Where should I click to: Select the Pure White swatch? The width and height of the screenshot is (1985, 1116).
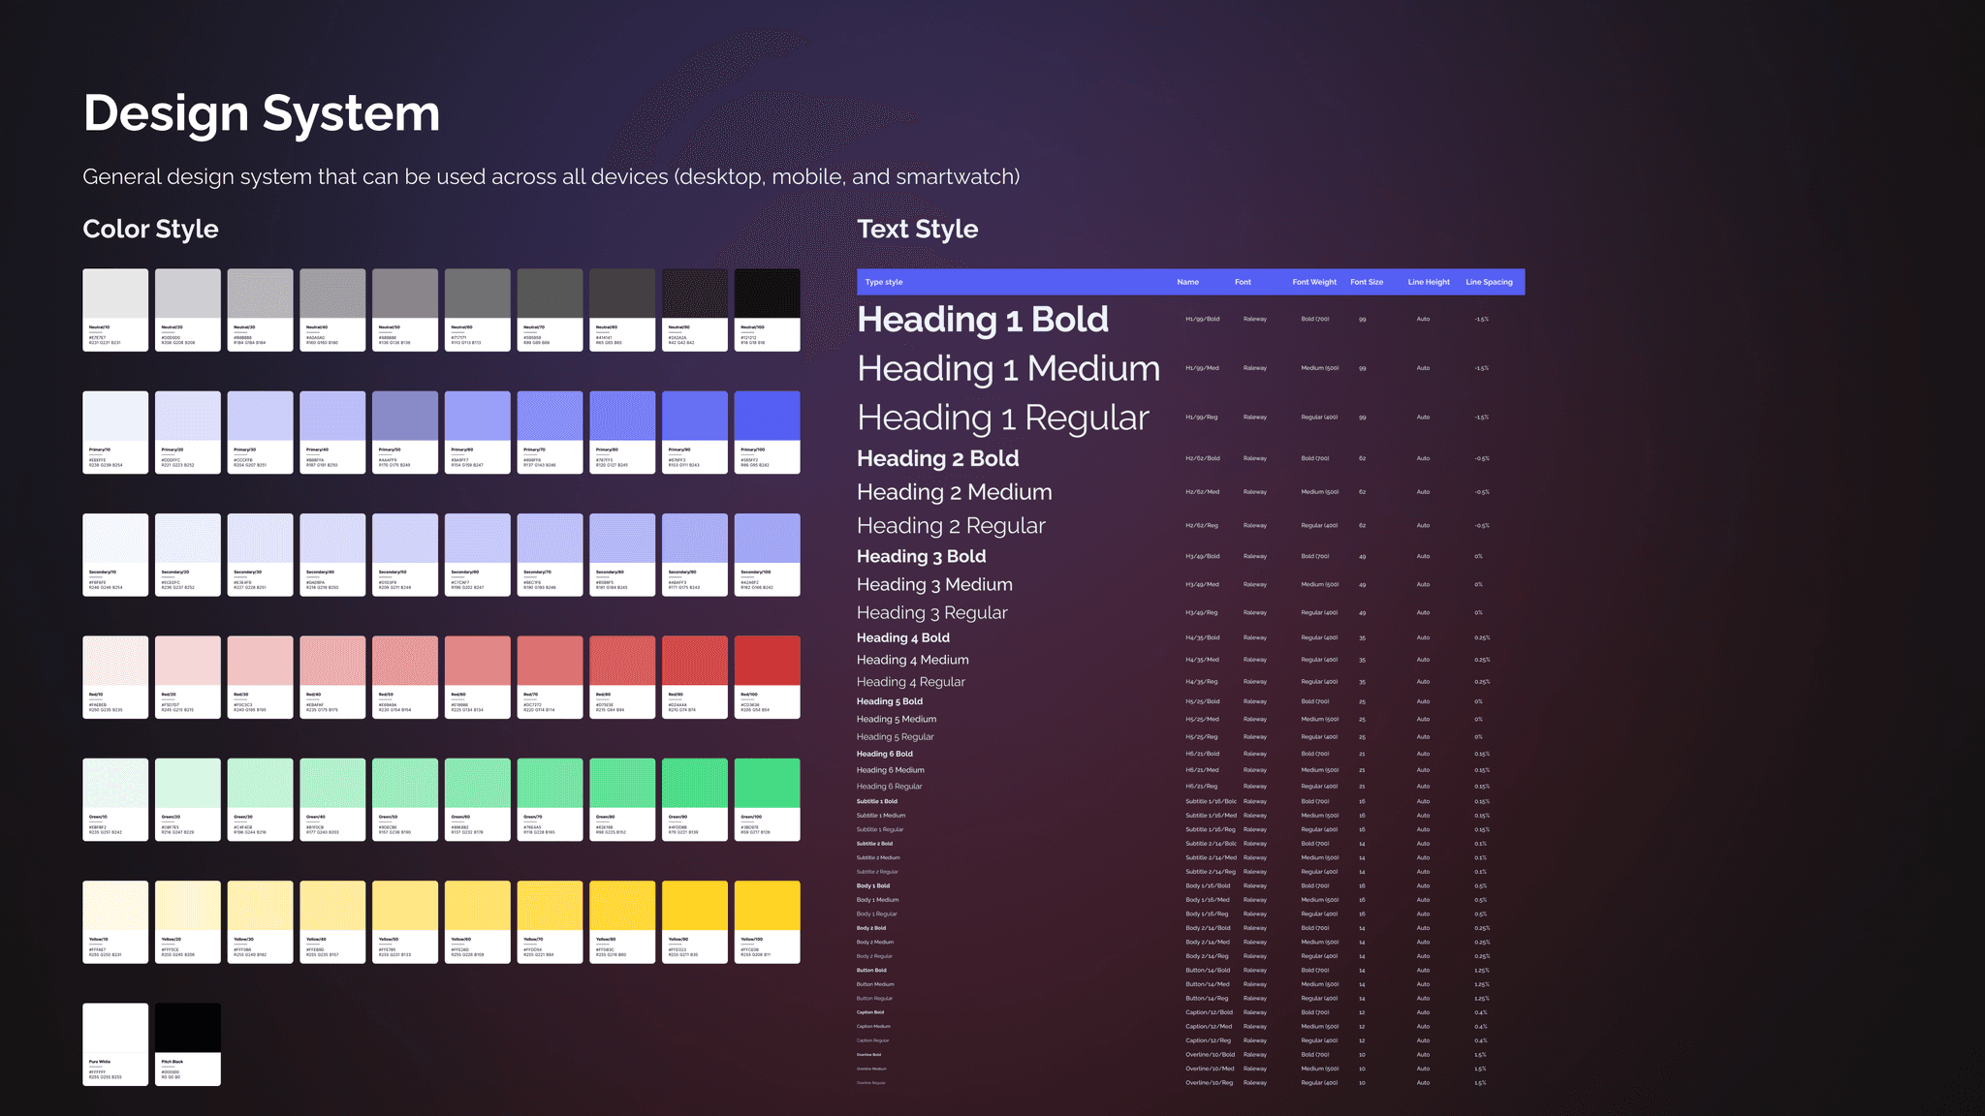point(115,1043)
